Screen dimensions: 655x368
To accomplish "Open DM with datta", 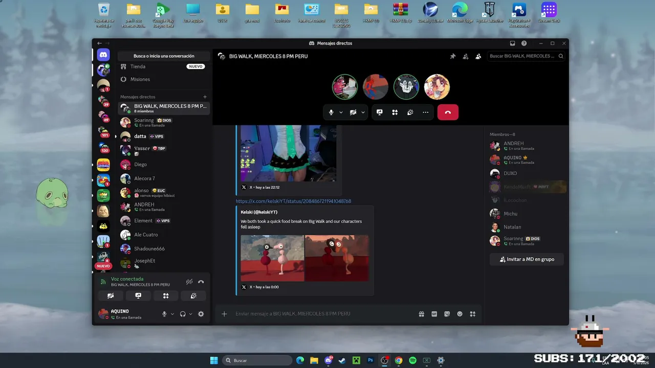I will coord(164,136).
